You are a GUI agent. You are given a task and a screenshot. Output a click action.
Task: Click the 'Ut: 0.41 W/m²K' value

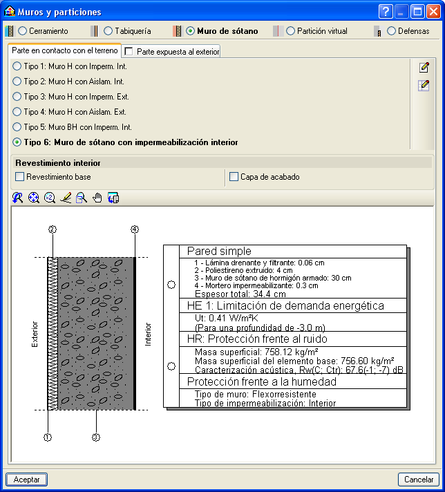click(226, 318)
